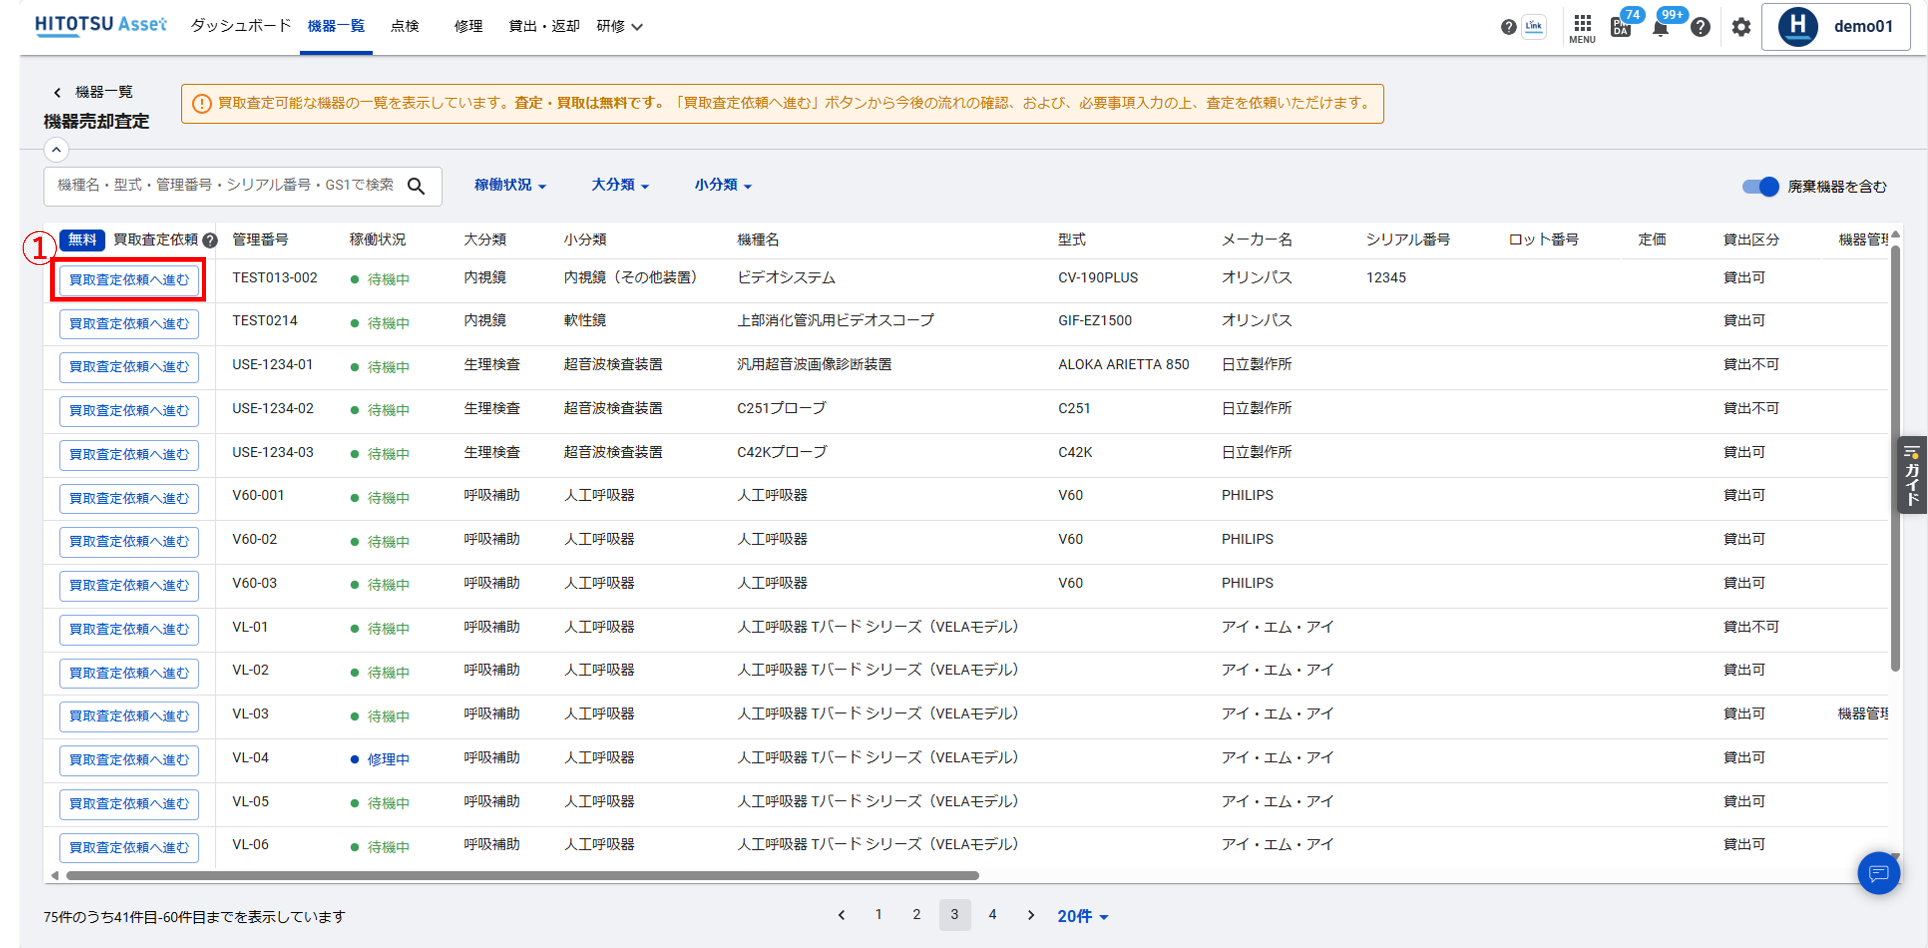Go to page 4

point(992,914)
